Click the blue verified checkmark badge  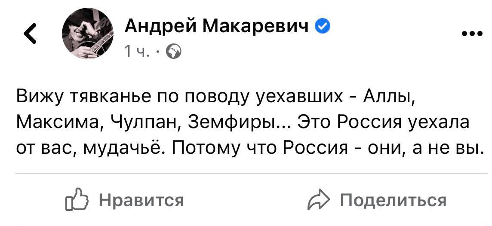tap(322, 27)
